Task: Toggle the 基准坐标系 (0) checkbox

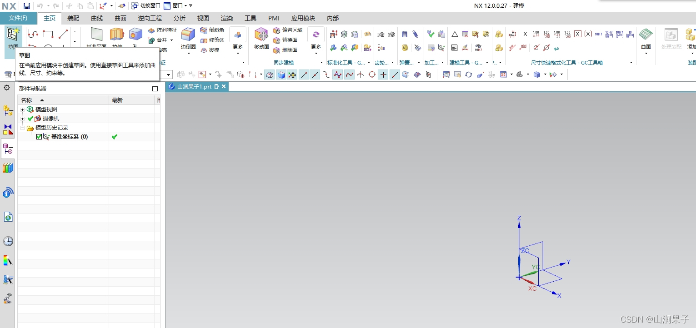Action: (39, 137)
